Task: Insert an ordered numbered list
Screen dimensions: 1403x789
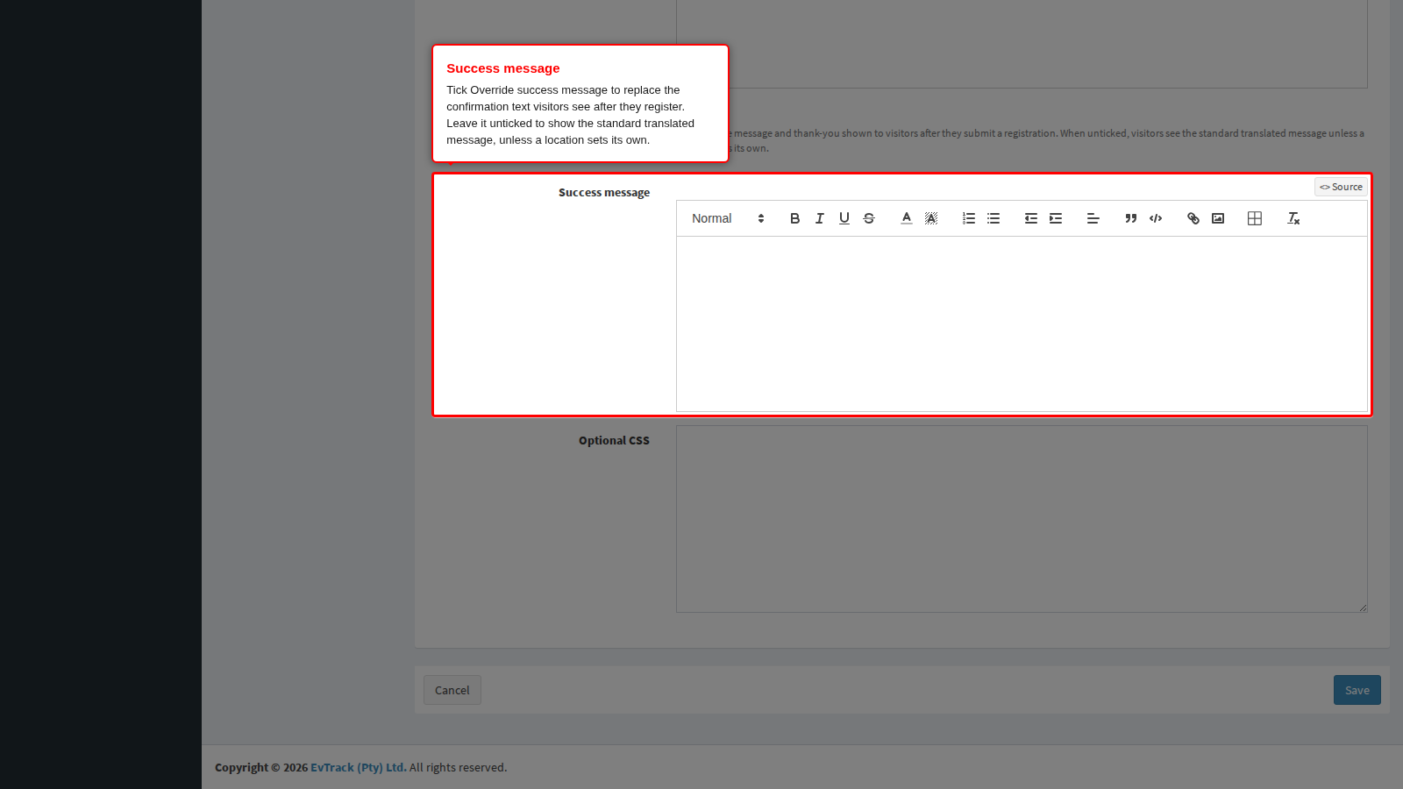Action: click(x=968, y=218)
